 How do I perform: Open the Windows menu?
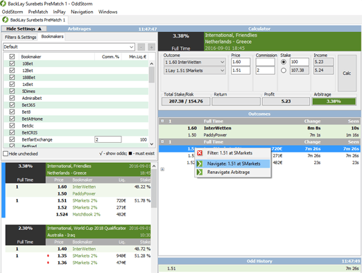[x=107, y=12]
